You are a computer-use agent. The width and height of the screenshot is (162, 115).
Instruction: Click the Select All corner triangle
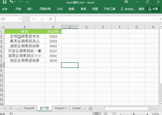tap(2, 27)
